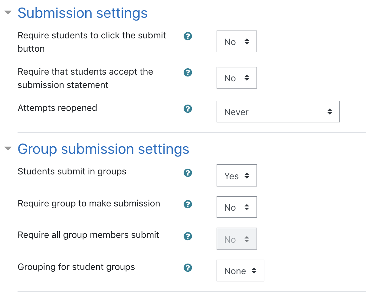Open the Attempts reopened Never dropdown
The image size is (366, 295).
[x=278, y=112]
